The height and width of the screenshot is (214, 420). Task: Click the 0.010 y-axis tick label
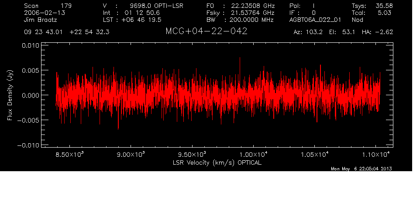30,45
